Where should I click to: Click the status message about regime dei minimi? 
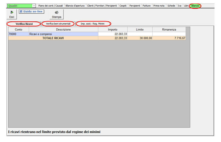point(54,132)
